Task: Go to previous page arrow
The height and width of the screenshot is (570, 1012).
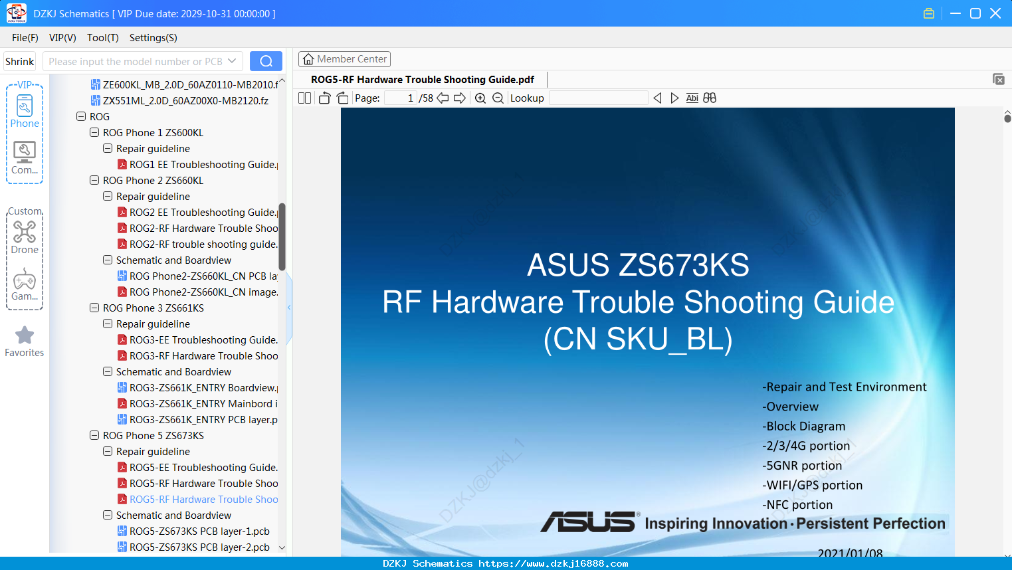Action: (x=443, y=98)
